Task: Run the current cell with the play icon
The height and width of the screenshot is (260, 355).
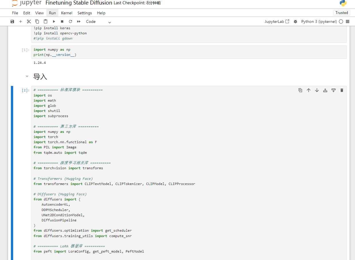Action: [54, 21]
